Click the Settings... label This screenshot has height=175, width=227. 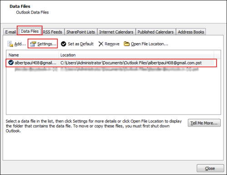coord(47,44)
